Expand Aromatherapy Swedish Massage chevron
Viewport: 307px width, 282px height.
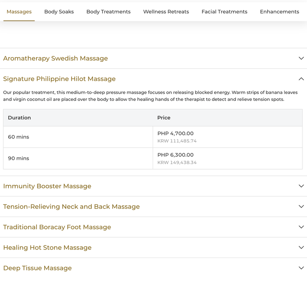[301, 58]
